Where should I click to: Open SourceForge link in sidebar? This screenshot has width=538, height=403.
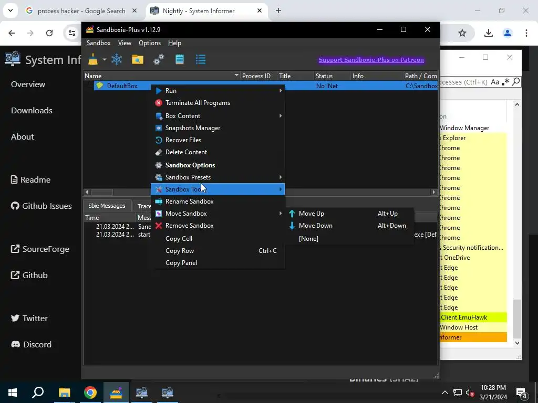[40, 249]
